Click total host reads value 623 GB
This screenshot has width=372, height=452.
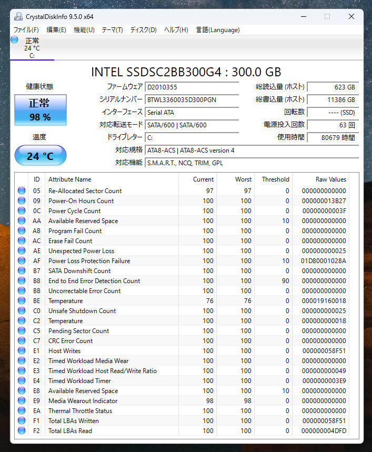[333, 87]
